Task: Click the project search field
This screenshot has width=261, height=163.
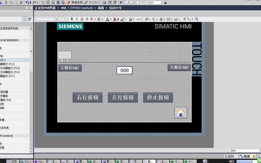Action: [148, 3]
